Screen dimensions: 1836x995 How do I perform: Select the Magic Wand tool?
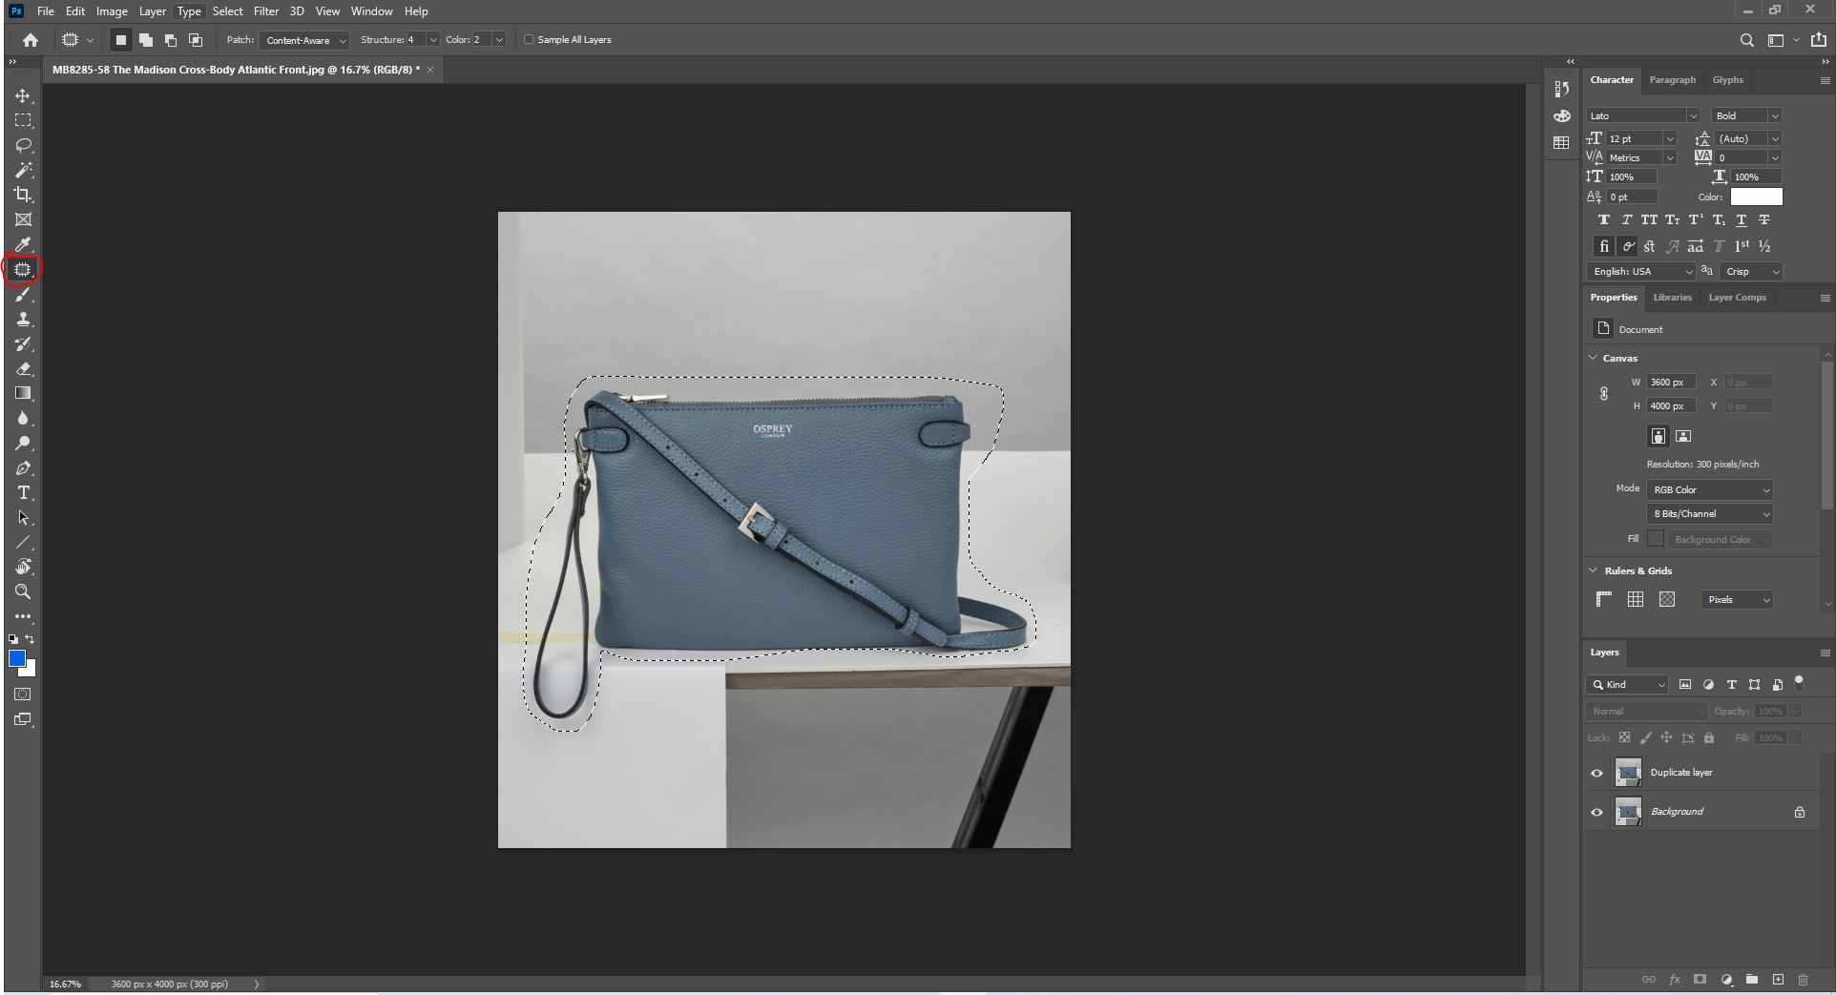coord(23,171)
